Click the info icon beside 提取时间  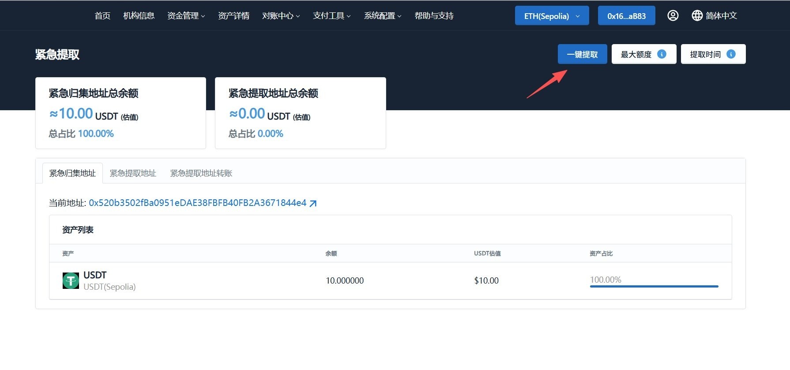click(x=731, y=54)
